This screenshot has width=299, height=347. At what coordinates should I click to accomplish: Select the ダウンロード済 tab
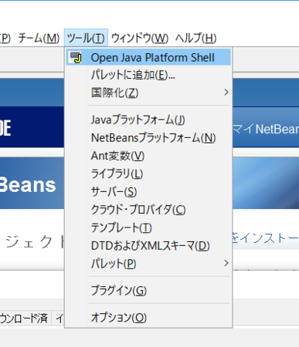25,318
